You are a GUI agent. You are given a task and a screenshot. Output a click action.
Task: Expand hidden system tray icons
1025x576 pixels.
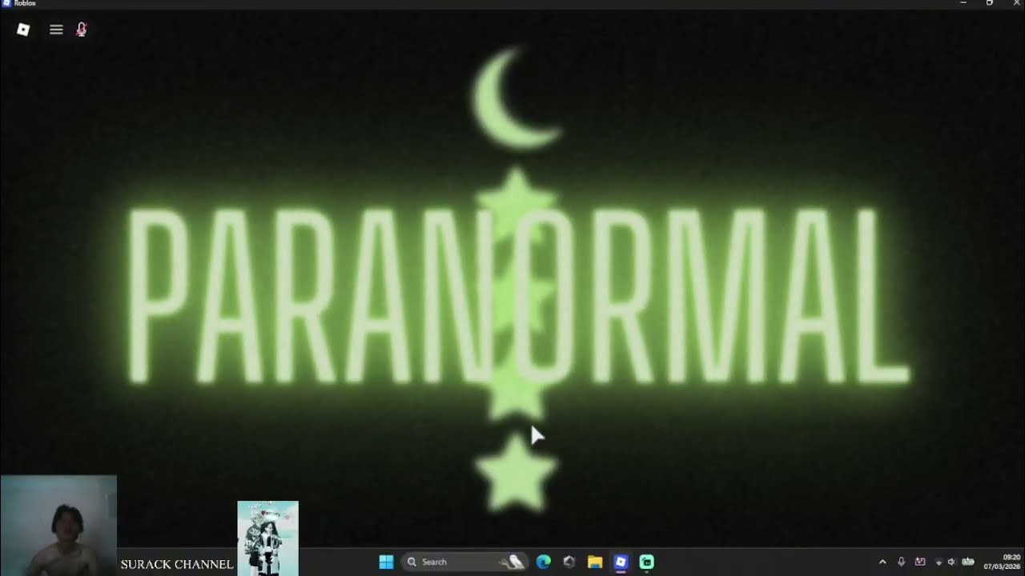click(882, 562)
